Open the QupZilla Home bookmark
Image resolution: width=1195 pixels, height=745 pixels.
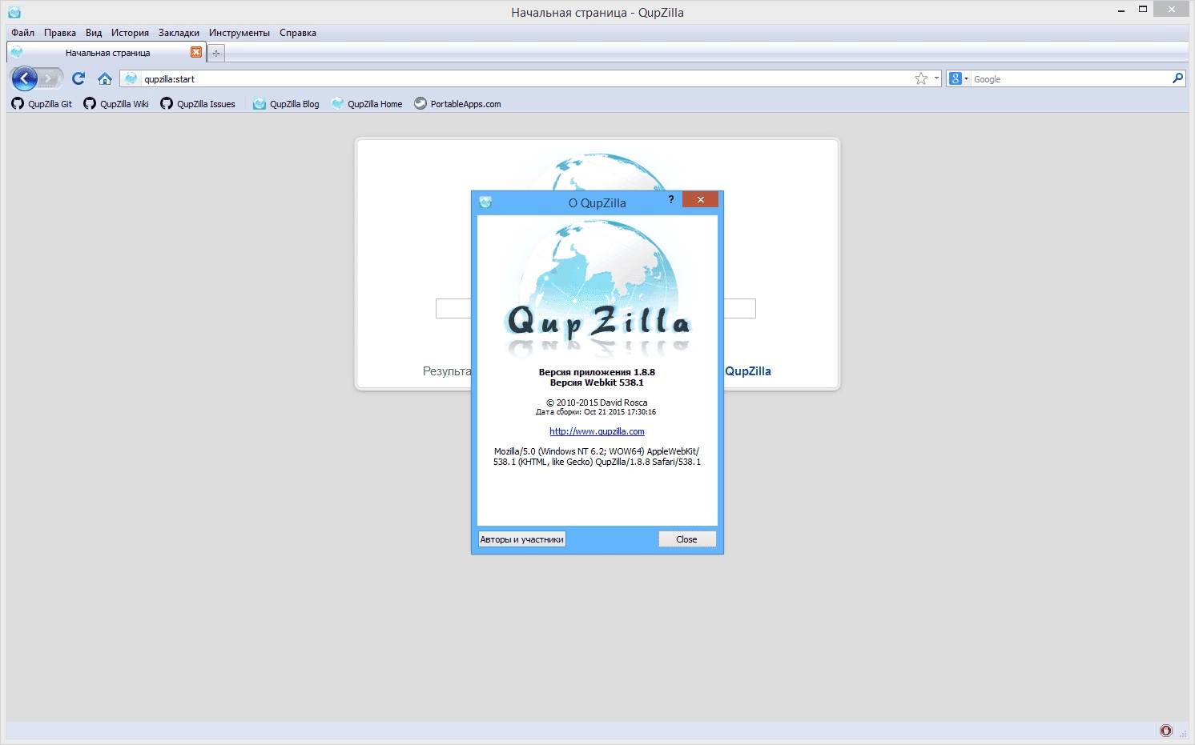pos(367,103)
